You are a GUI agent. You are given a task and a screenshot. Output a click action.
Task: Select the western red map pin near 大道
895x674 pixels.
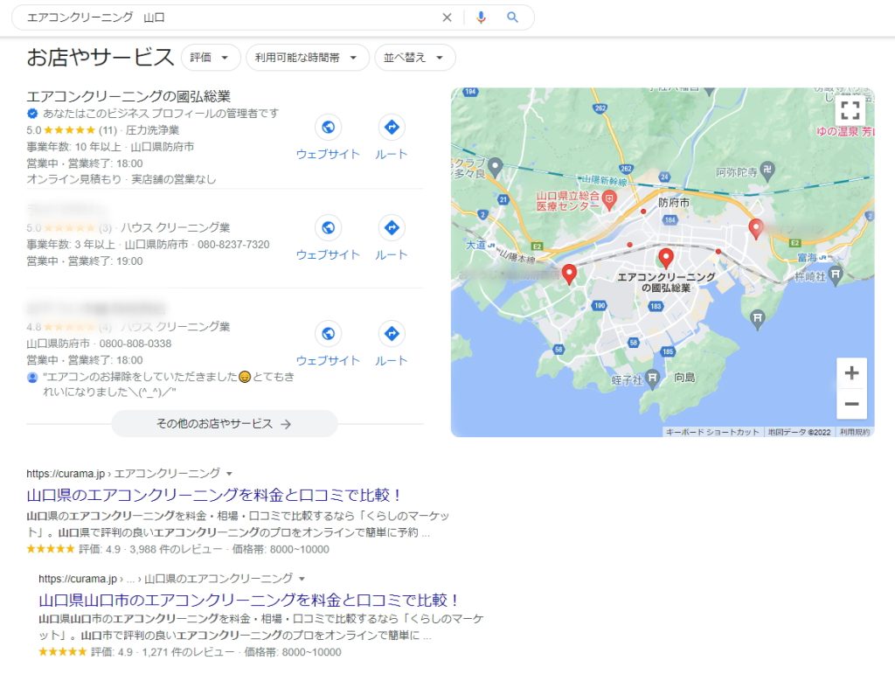568,274
